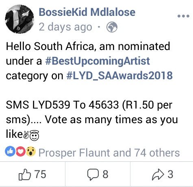Viewport: 193px width, 187px height.
Task: View Prosper Flaunt and 74 others reactions
Action: pyautogui.click(x=109, y=153)
